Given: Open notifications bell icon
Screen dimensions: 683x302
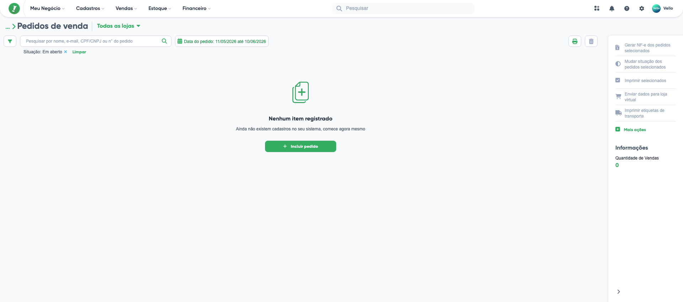Looking at the screenshot, I should click(612, 8).
